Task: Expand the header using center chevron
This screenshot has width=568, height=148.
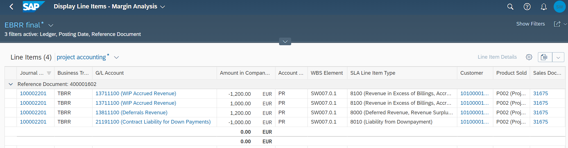Action: pyautogui.click(x=285, y=42)
